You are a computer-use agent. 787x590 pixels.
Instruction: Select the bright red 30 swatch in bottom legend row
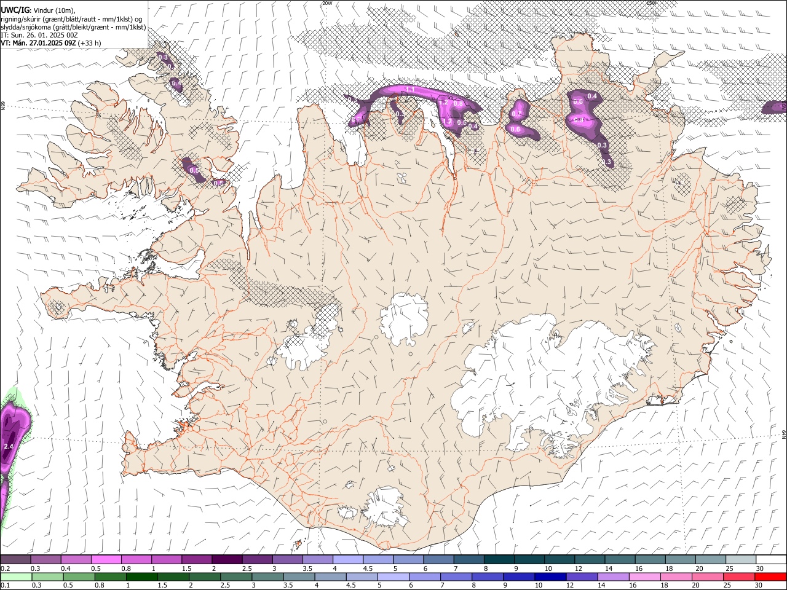coord(770,577)
